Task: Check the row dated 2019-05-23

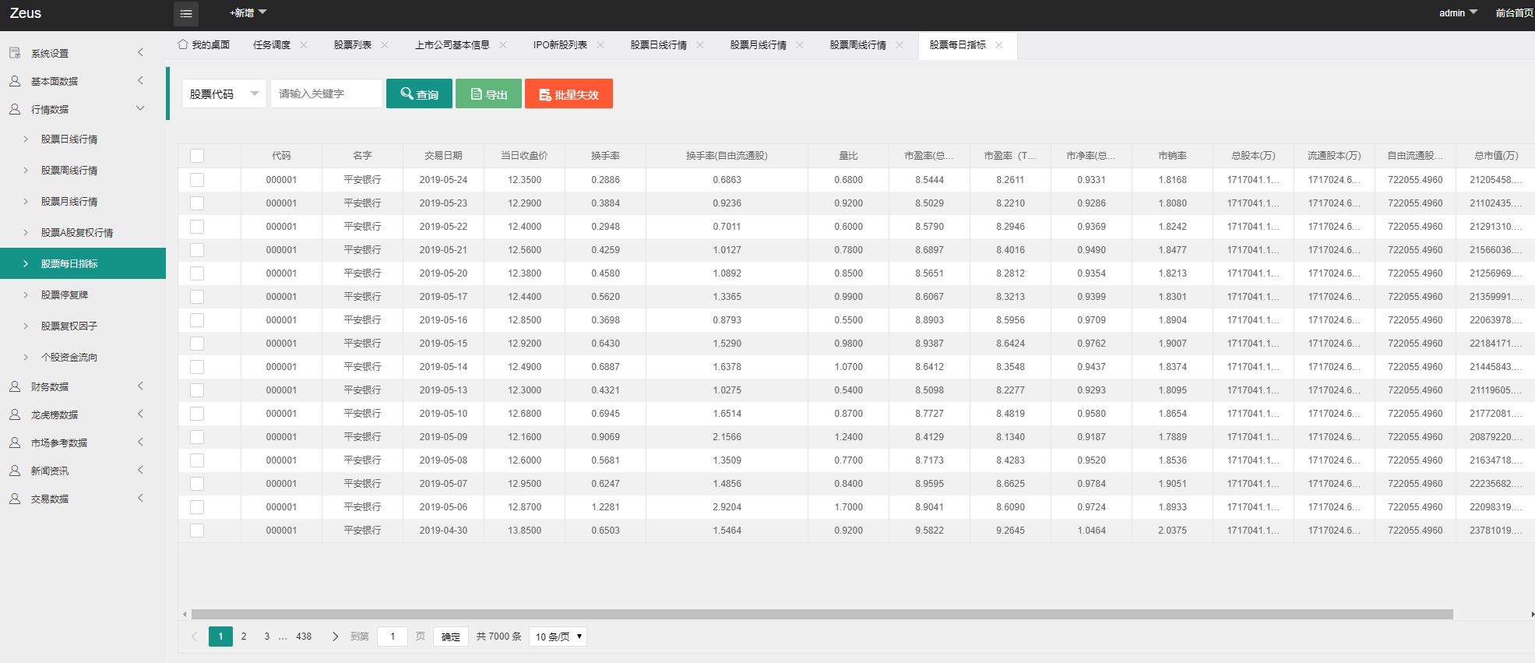Action: click(x=197, y=203)
